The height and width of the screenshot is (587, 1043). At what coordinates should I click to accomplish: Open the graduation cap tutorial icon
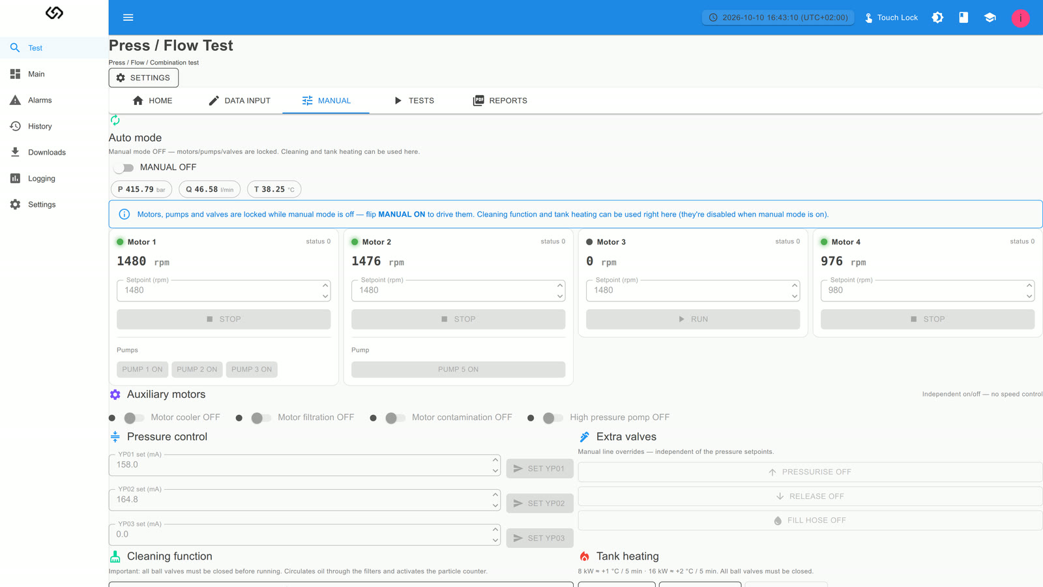990,18
